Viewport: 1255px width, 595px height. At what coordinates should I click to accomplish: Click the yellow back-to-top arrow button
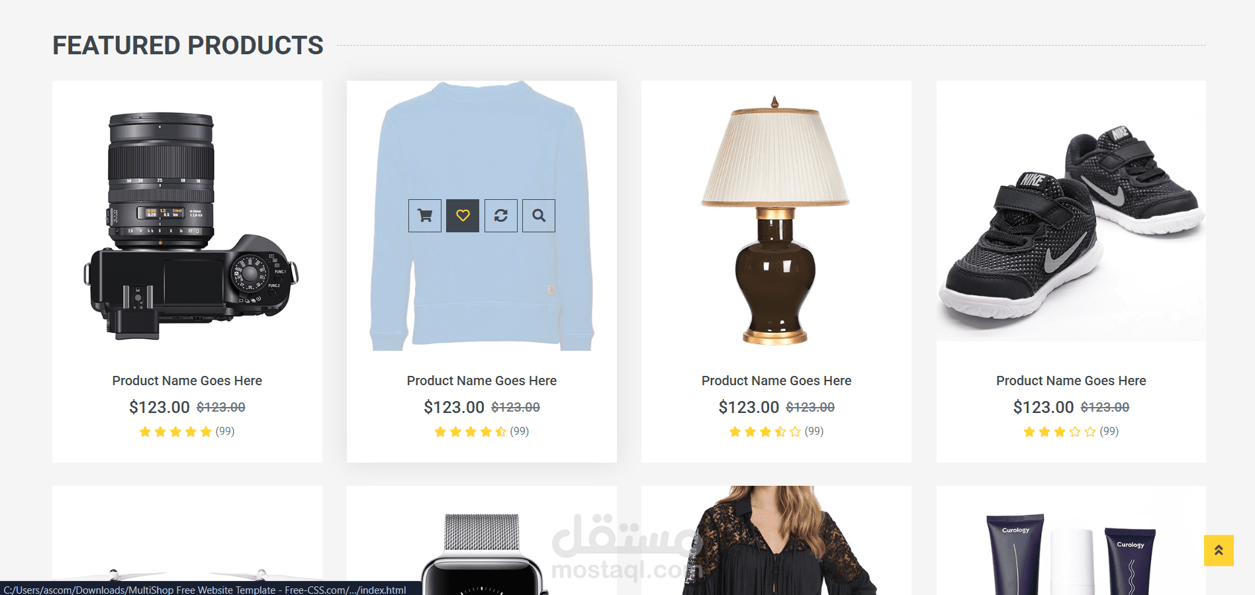pyautogui.click(x=1219, y=550)
